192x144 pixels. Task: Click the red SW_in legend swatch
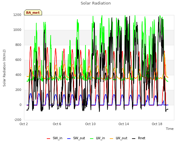click(x=49, y=139)
